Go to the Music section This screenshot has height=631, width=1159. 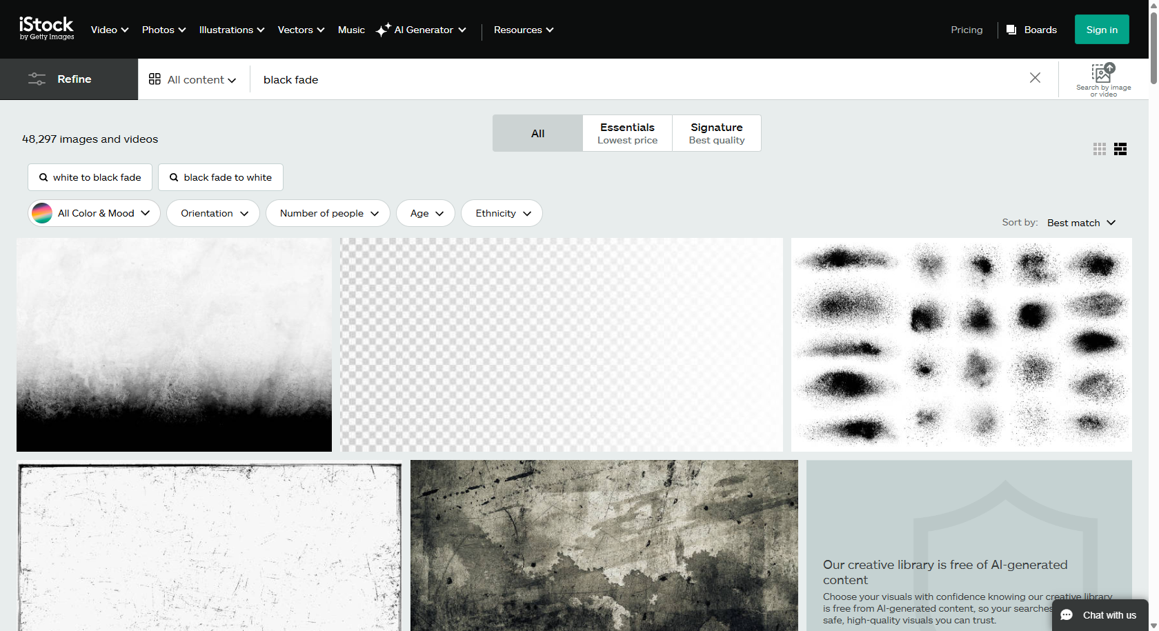click(351, 30)
